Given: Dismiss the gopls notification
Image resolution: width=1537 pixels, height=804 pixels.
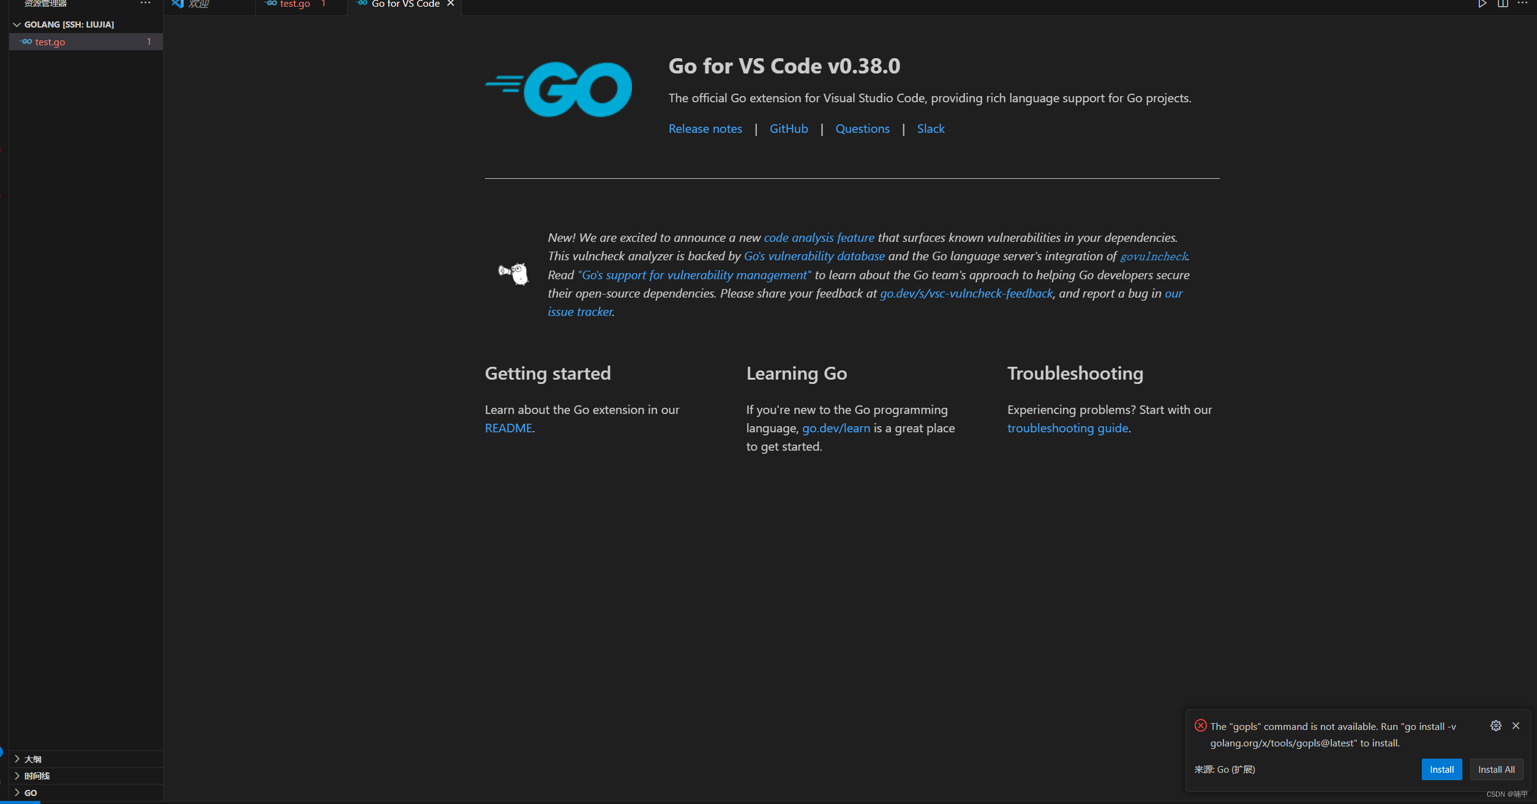Looking at the screenshot, I should tap(1516, 726).
